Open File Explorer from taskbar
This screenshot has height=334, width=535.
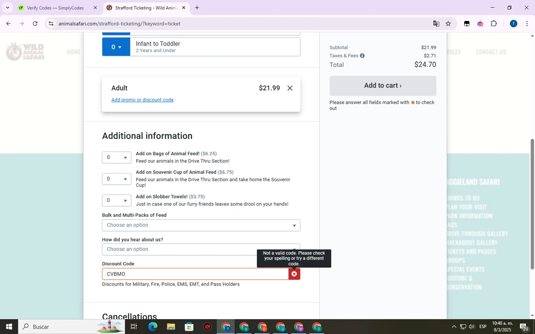171,327
